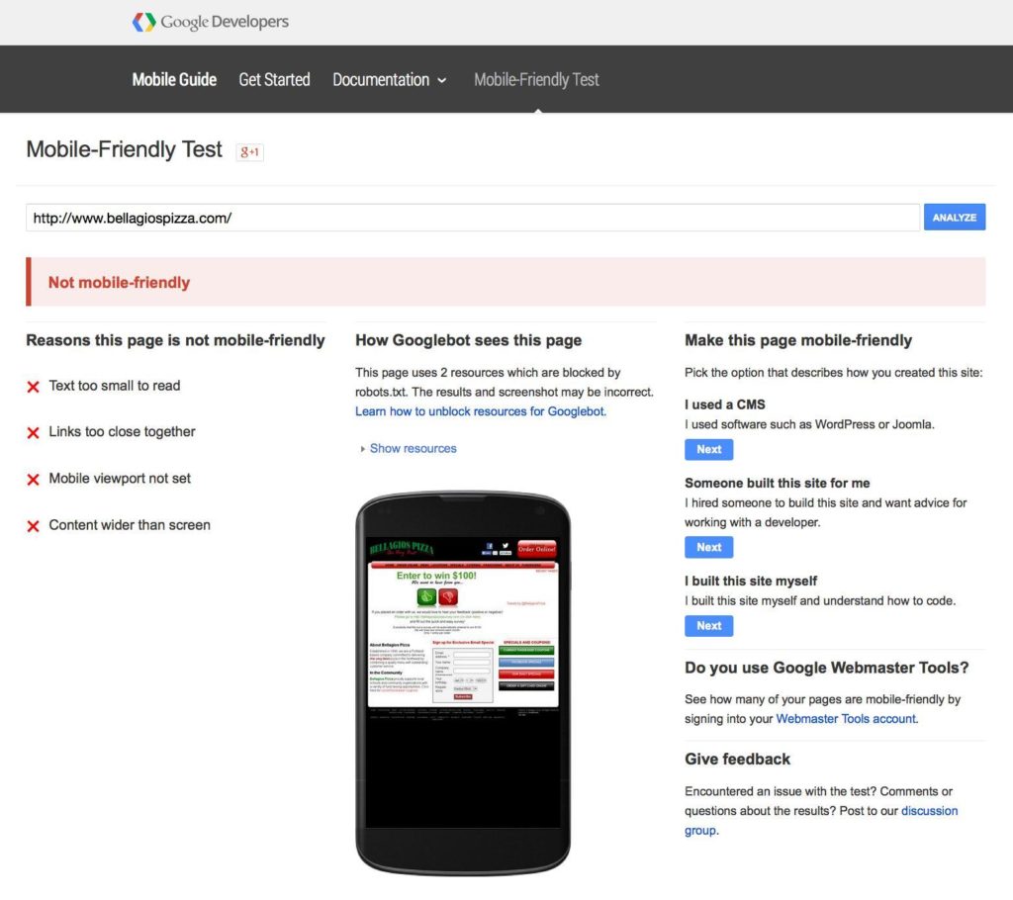Image resolution: width=1013 pixels, height=900 pixels.
Task: Click the red X beside 'Text too small to read'
Action: point(33,387)
